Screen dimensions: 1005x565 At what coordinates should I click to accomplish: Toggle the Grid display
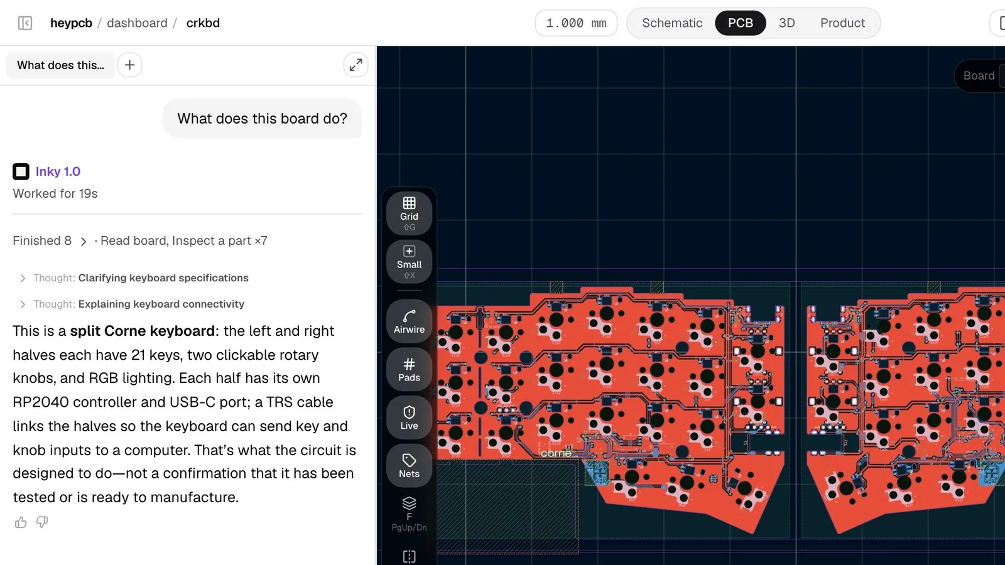click(x=409, y=213)
